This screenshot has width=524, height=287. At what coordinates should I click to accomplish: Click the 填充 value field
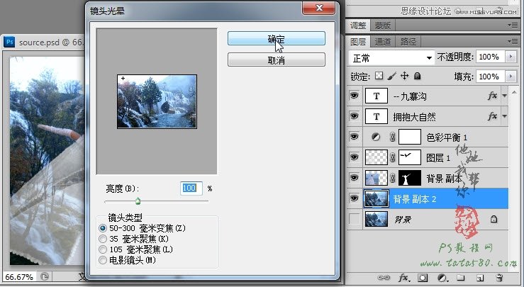[x=491, y=77]
